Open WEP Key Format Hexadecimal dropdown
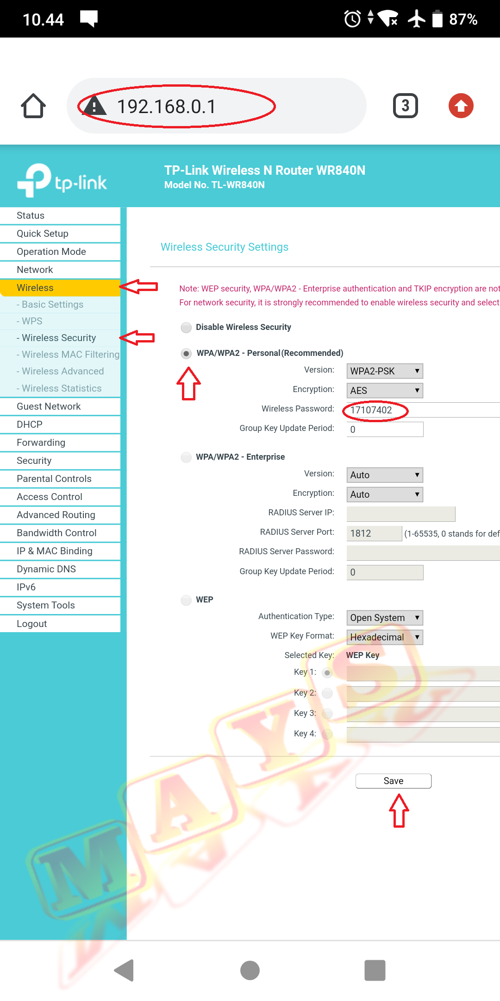 click(385, 637)
